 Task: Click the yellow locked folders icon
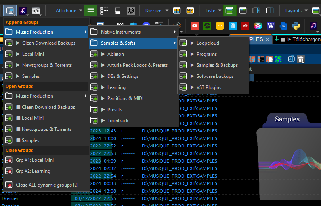(190, 11)
